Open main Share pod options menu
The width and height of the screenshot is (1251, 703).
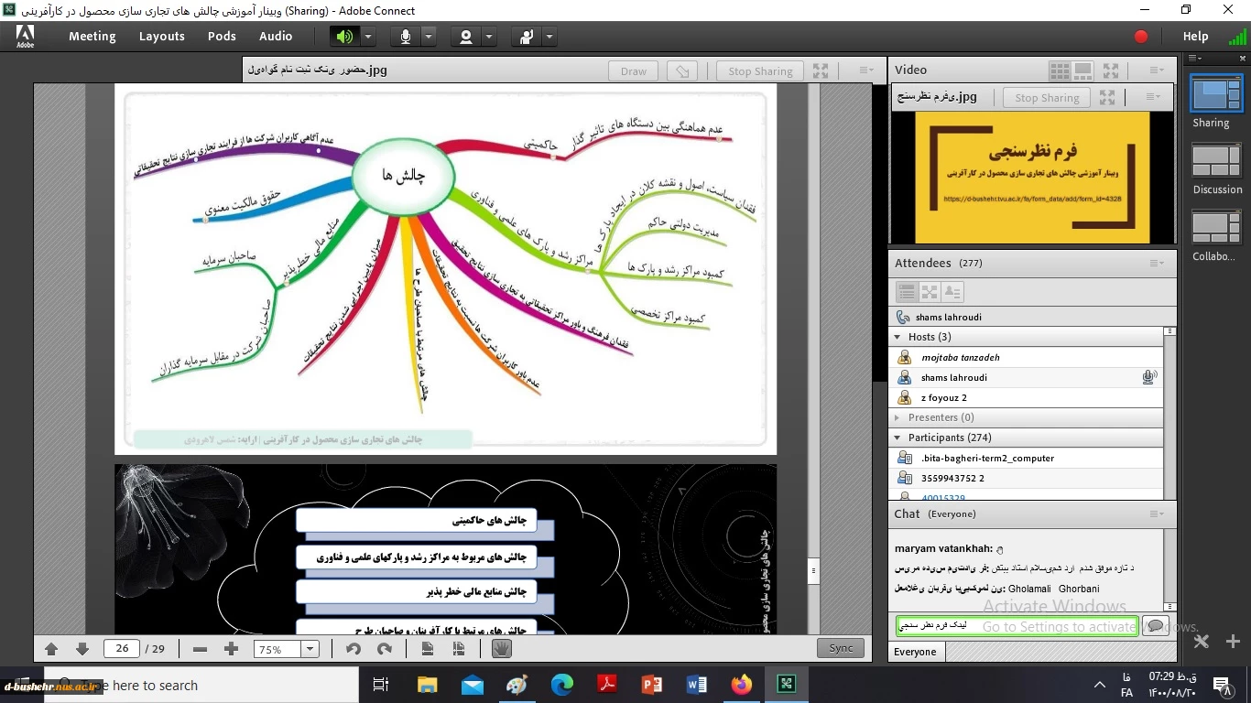click(866, 70)
